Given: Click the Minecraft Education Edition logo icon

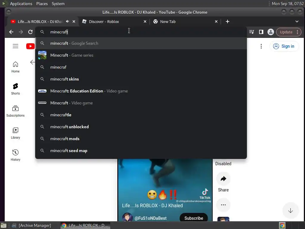Looking at the screenshot, I should click(42, 91).
